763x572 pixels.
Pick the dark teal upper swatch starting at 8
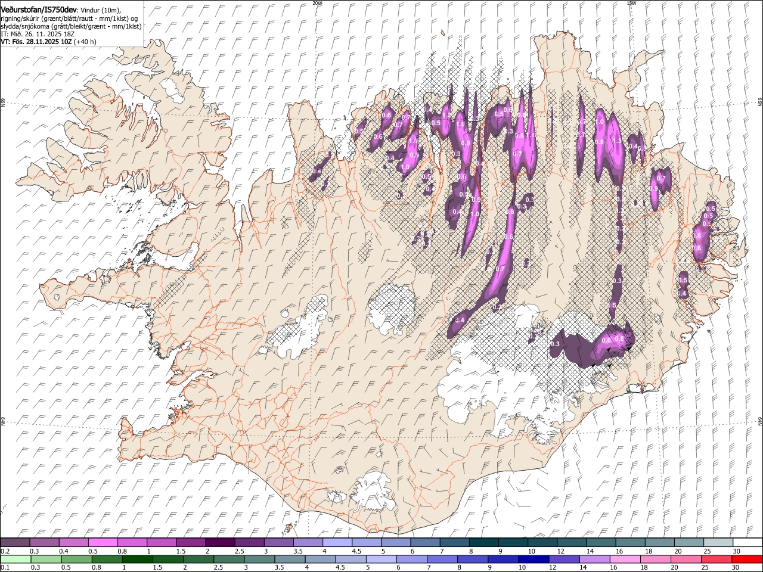483,542
